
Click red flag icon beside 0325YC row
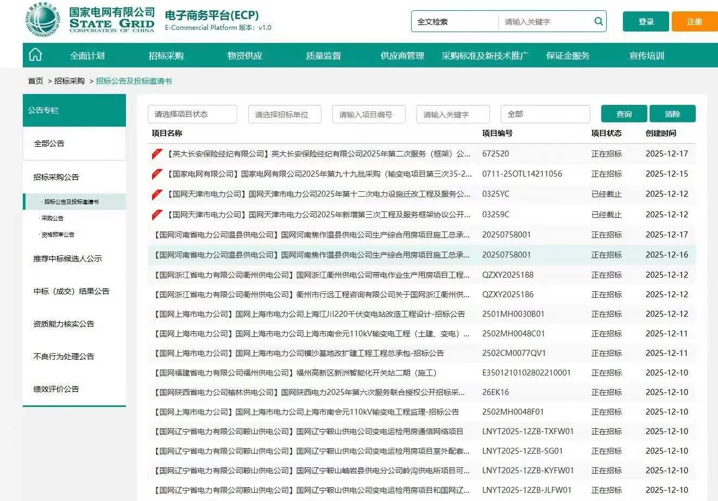(157, 195)
